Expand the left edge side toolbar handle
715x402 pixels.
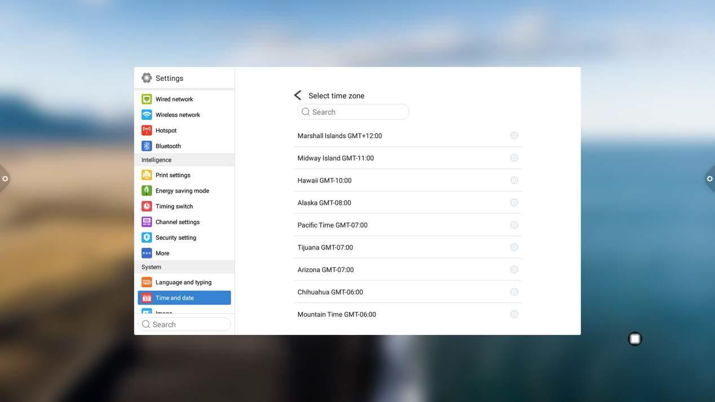coord(5,178)
